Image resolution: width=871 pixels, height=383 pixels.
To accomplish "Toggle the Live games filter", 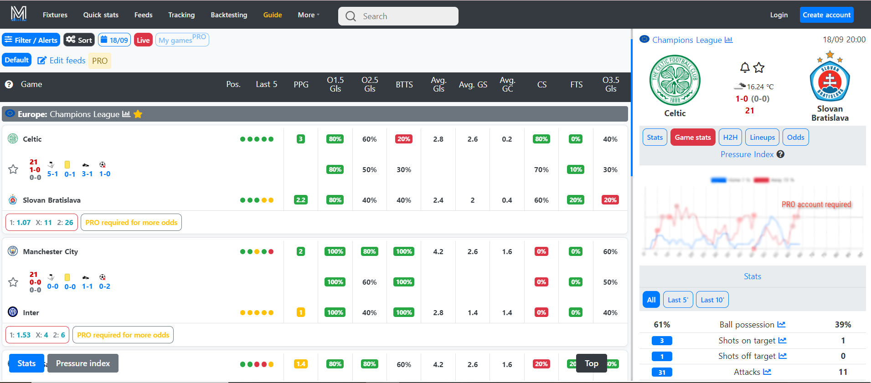I will click(143, 40).
